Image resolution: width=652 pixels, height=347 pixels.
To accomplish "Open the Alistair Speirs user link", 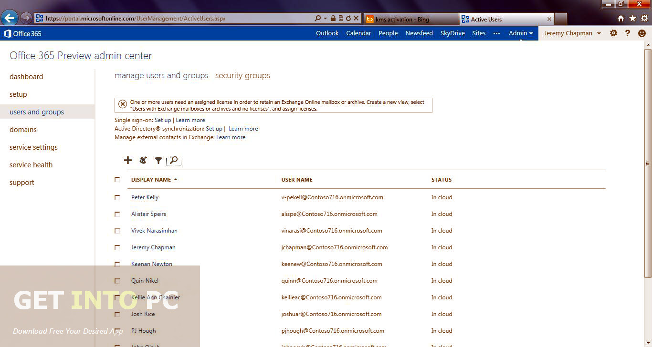I will click(x=149, y=214).
